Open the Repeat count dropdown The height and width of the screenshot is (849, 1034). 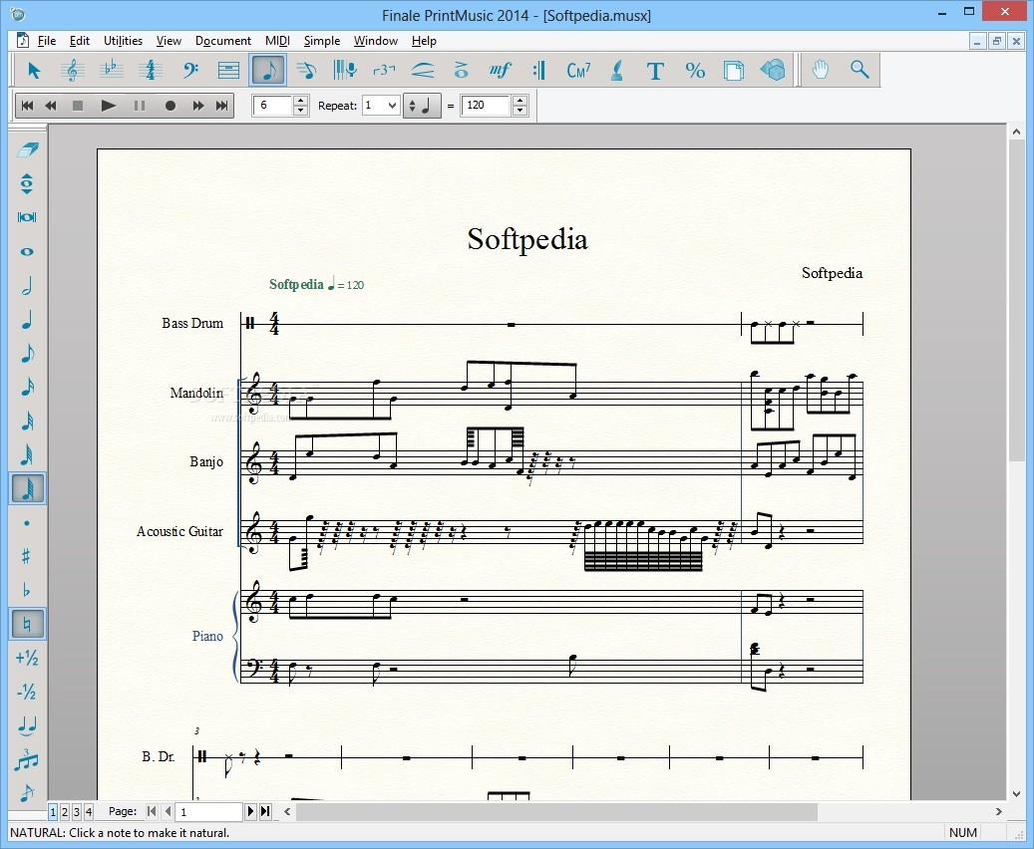(x=381, y=106)
